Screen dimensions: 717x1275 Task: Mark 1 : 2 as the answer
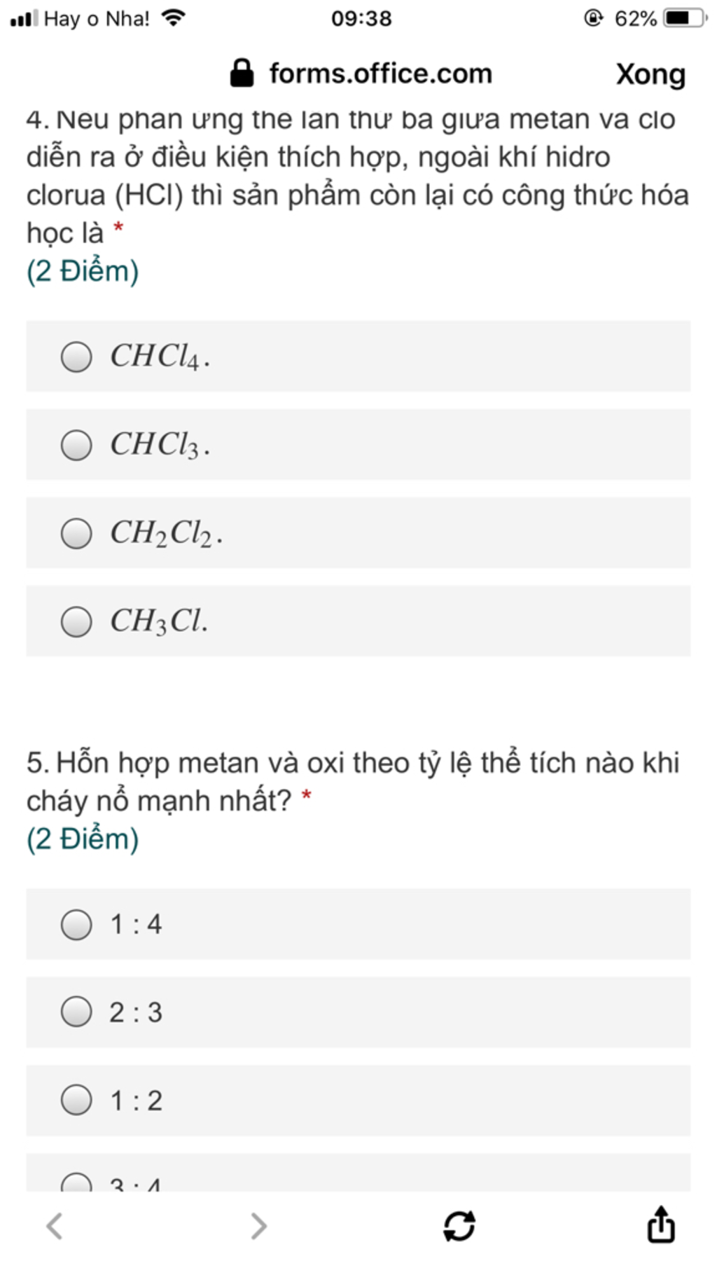point(358,1101)
